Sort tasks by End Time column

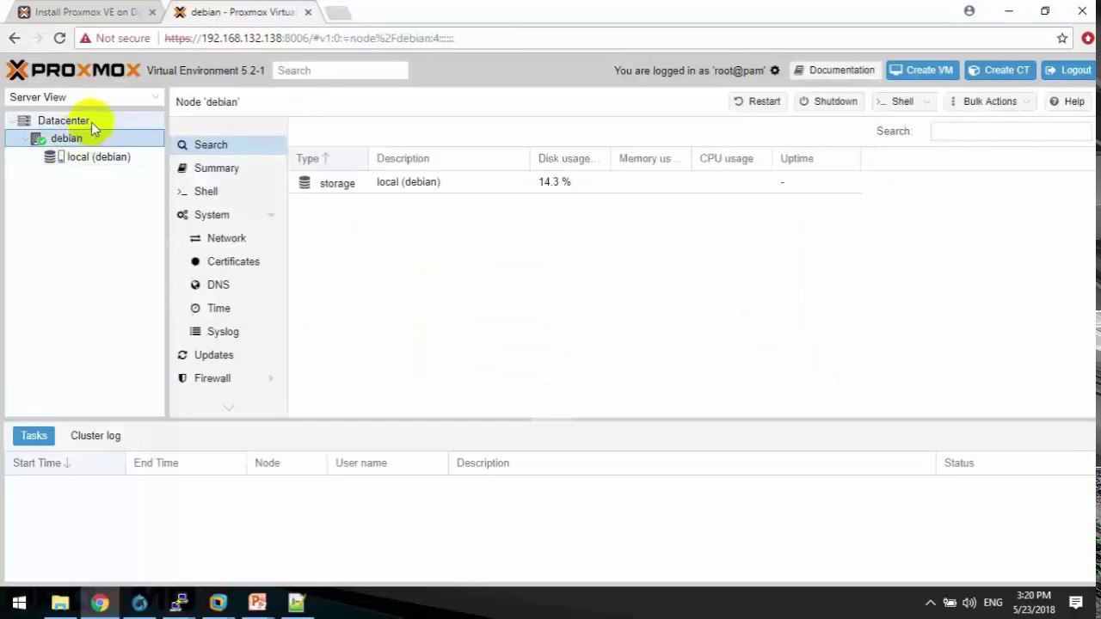[185, 463]
